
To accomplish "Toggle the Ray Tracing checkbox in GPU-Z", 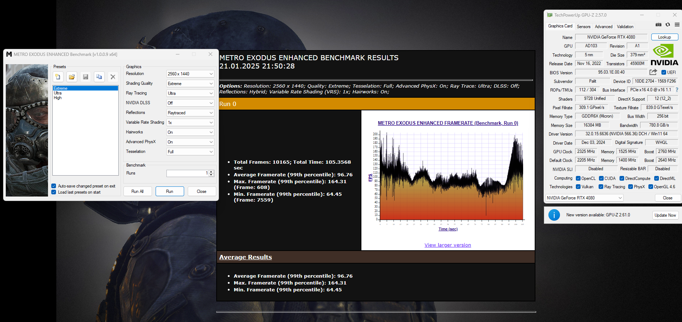I will click(x=601, y=187).
